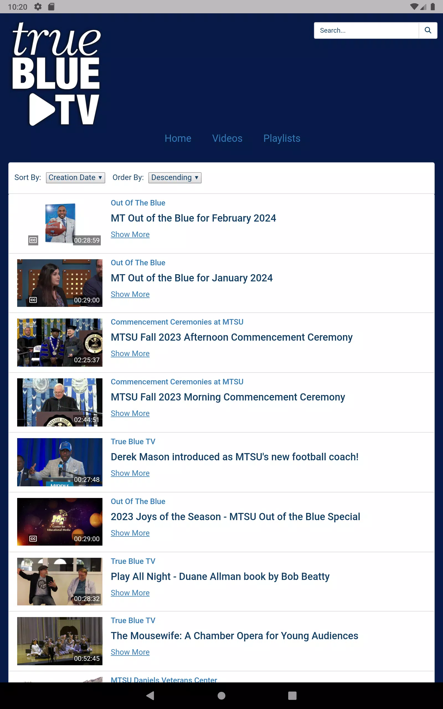Show more for MT Out of the Blue January 2024
Viewport: 443px width, 709px height.
click(130, 294)
